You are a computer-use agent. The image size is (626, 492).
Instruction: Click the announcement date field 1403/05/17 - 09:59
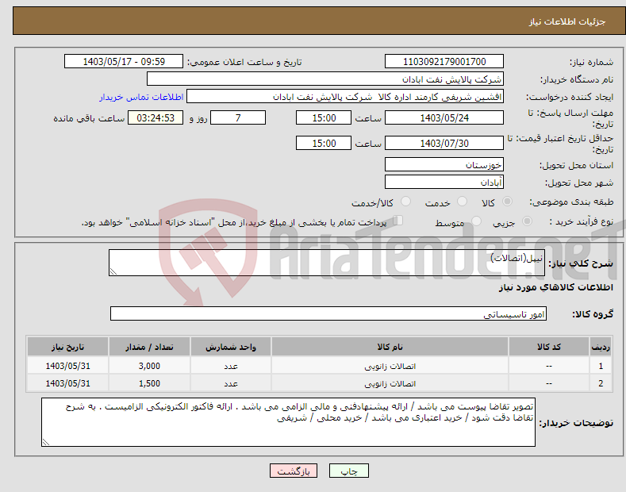coord(124,62)
